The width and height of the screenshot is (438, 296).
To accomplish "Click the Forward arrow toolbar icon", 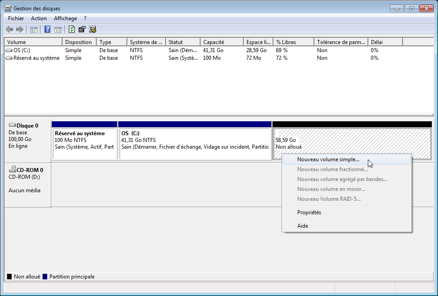I will [x=20, y=29].
